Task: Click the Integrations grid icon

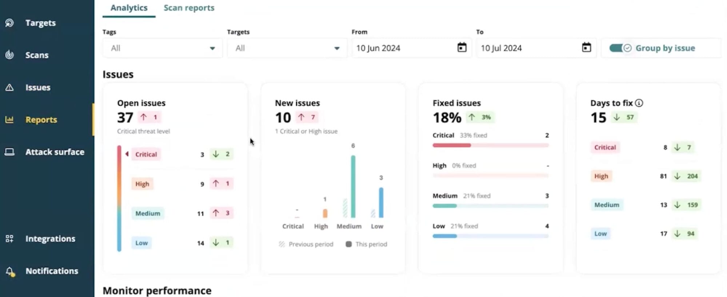Action: 9,239
